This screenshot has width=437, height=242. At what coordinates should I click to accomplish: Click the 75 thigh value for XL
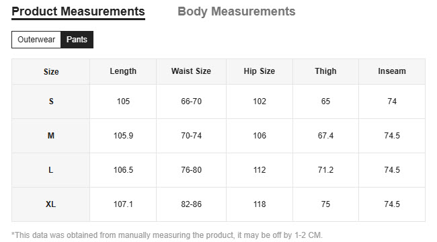(x=325, y=204)
